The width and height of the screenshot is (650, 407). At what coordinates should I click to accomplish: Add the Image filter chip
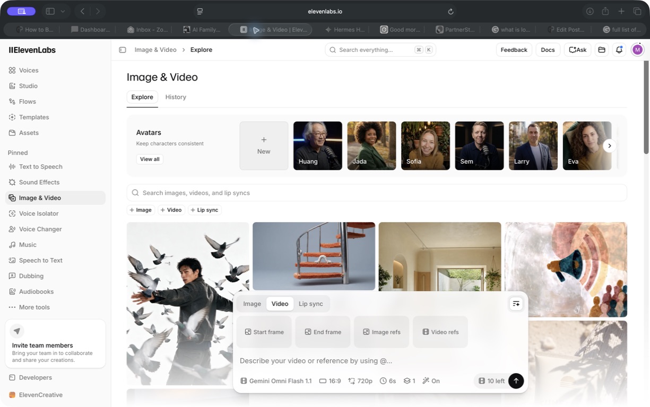(141, 210)
